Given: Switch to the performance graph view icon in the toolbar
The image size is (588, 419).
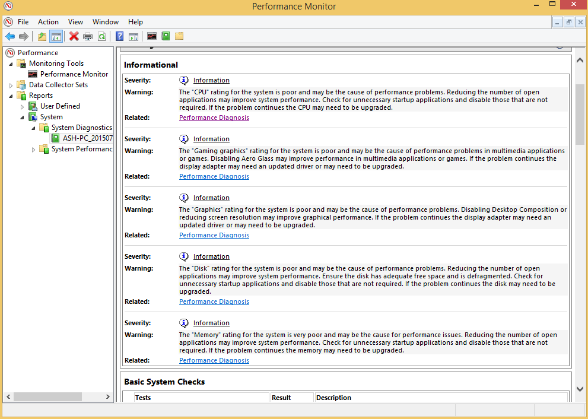Looking at the screenshot, I should [152, 37].
